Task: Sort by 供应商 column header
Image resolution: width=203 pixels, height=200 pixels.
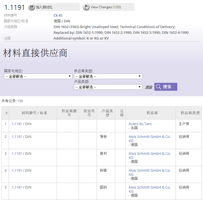Action: 152,113
